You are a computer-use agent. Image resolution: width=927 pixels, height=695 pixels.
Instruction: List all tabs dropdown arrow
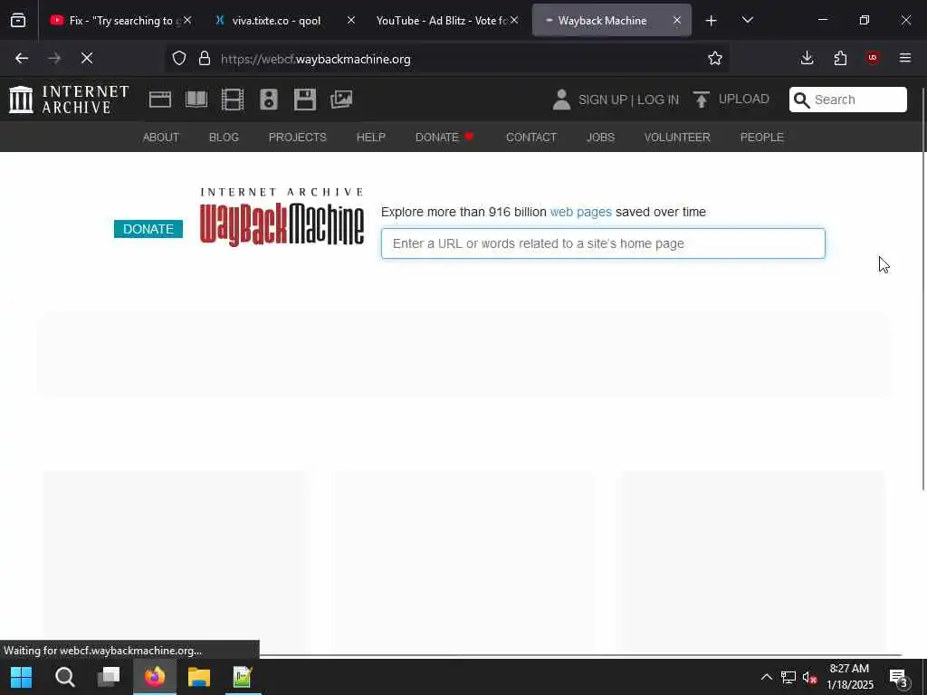[x=748, y=21]
